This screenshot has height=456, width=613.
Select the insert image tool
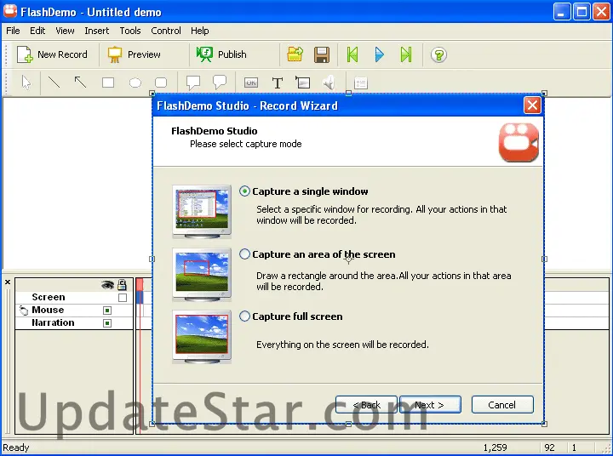point(303,83)
